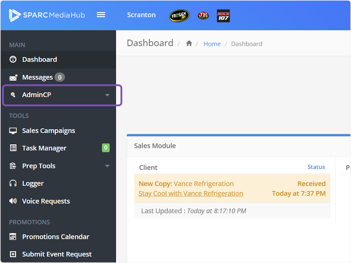351x263 pixels.
Task: Open Stay Cool with Vance Refrigeration link
Action: click(191, 194)
